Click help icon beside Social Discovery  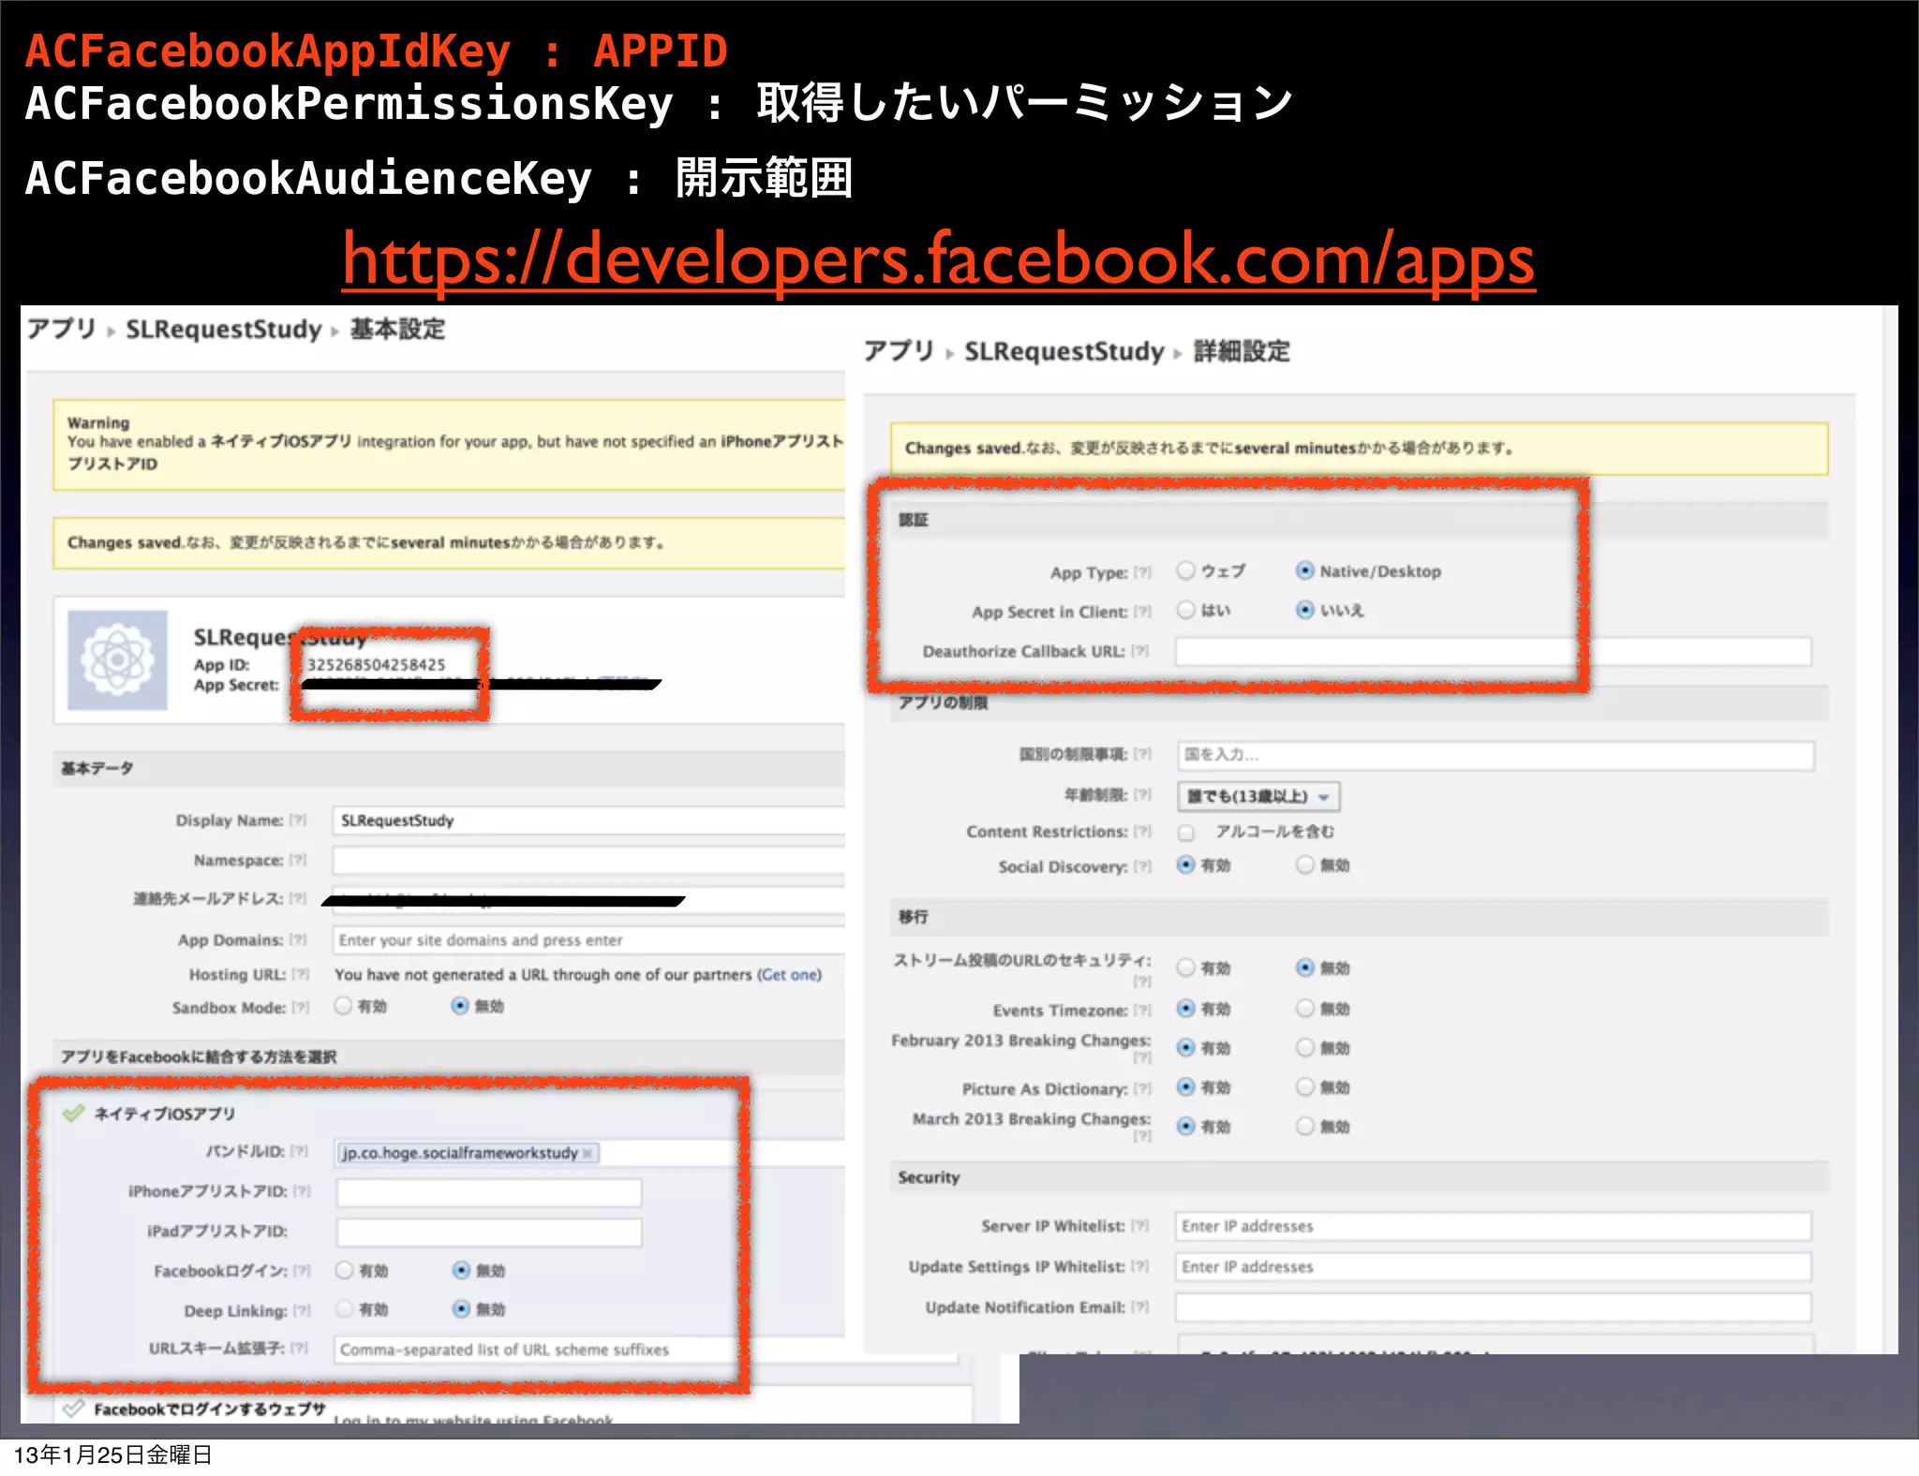(1142, 866)
